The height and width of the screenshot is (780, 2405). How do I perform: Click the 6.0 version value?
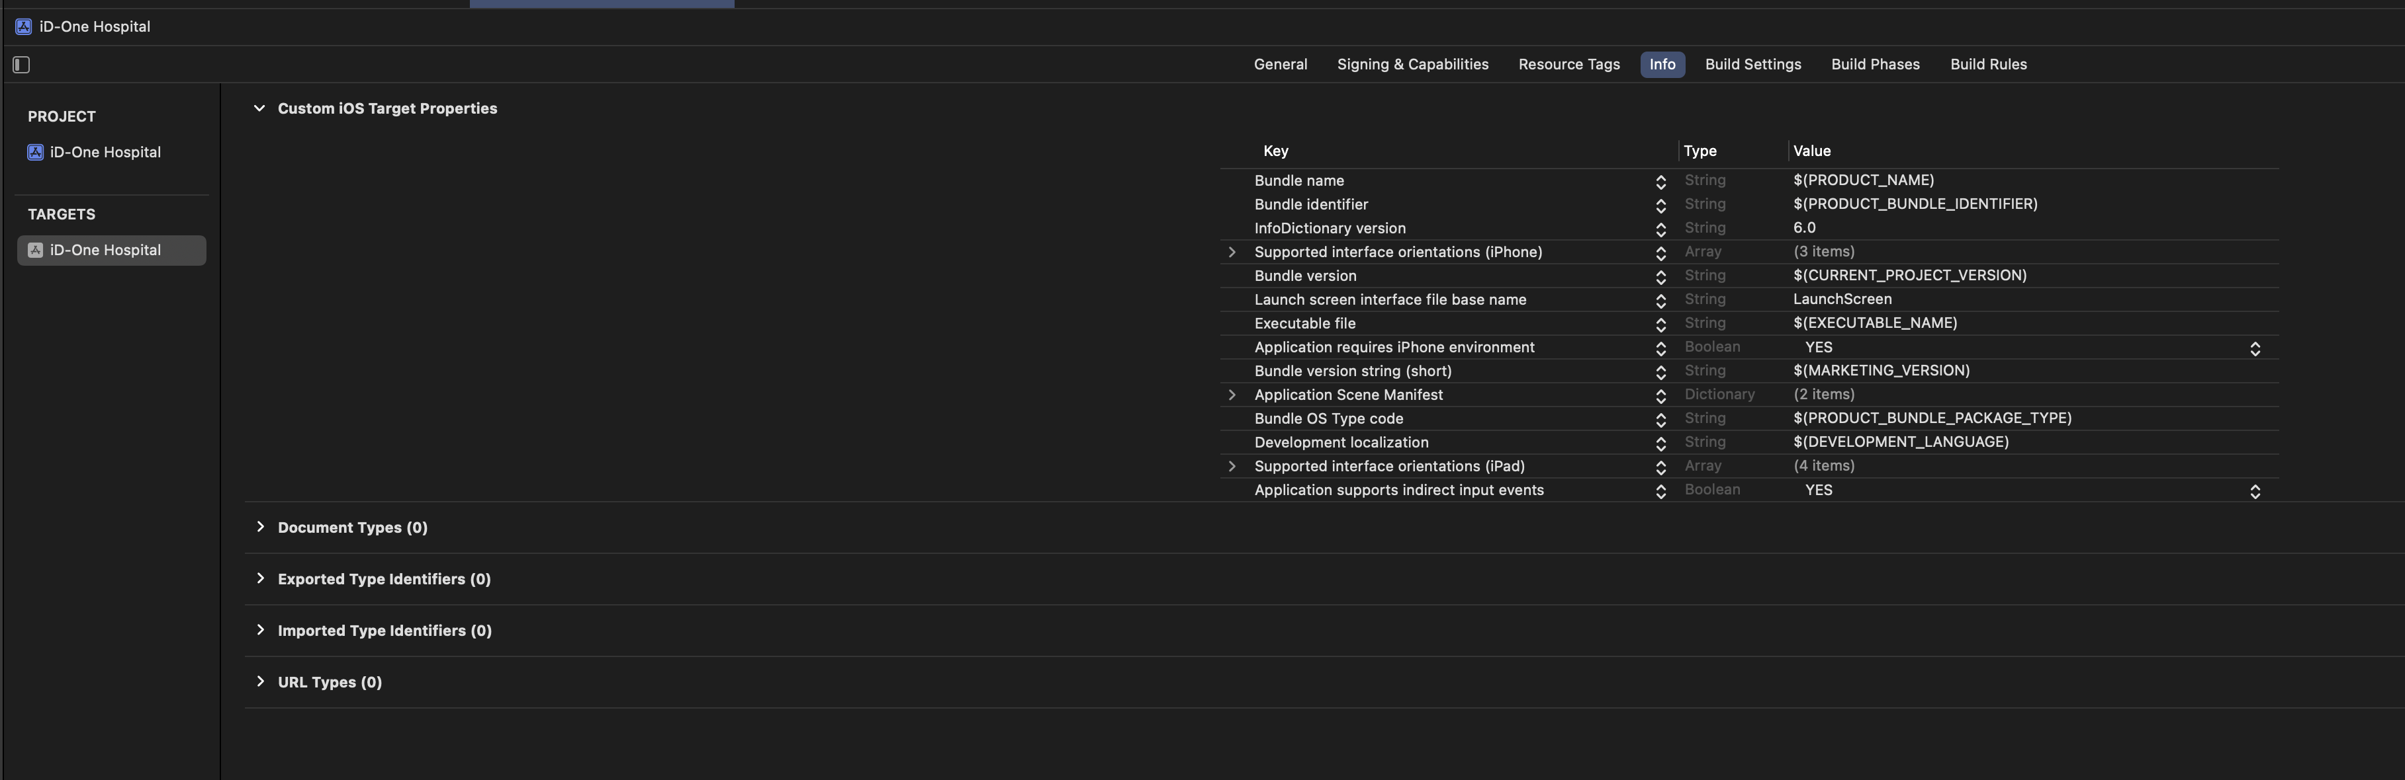(1804, 227)
